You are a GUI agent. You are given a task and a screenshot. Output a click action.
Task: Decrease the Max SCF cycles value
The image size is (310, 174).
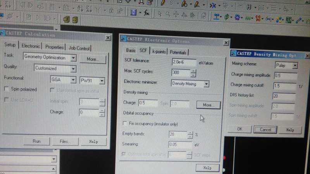coord(193,75)
